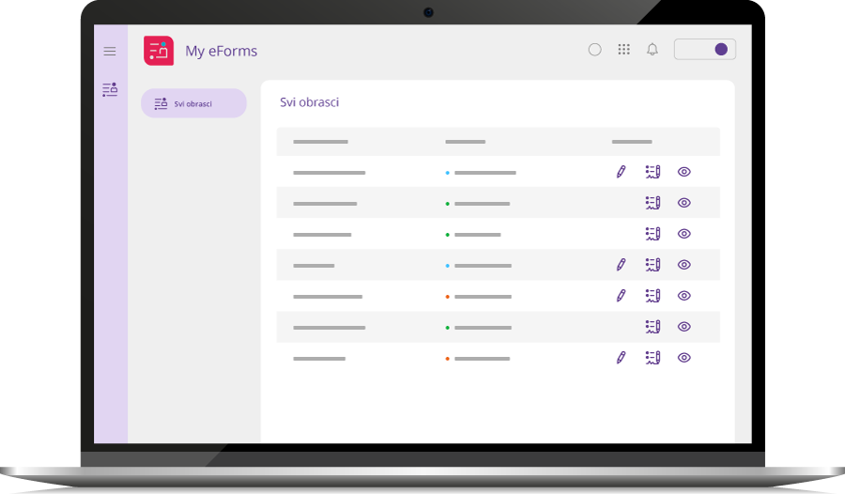View the first row form with eye icon
Screen dimensions: 845x494
(684, 172)
